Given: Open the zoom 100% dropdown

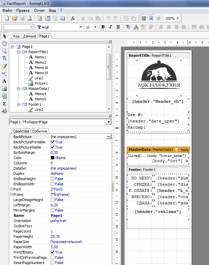Looking at the screenshot, I should coord(178,18).
